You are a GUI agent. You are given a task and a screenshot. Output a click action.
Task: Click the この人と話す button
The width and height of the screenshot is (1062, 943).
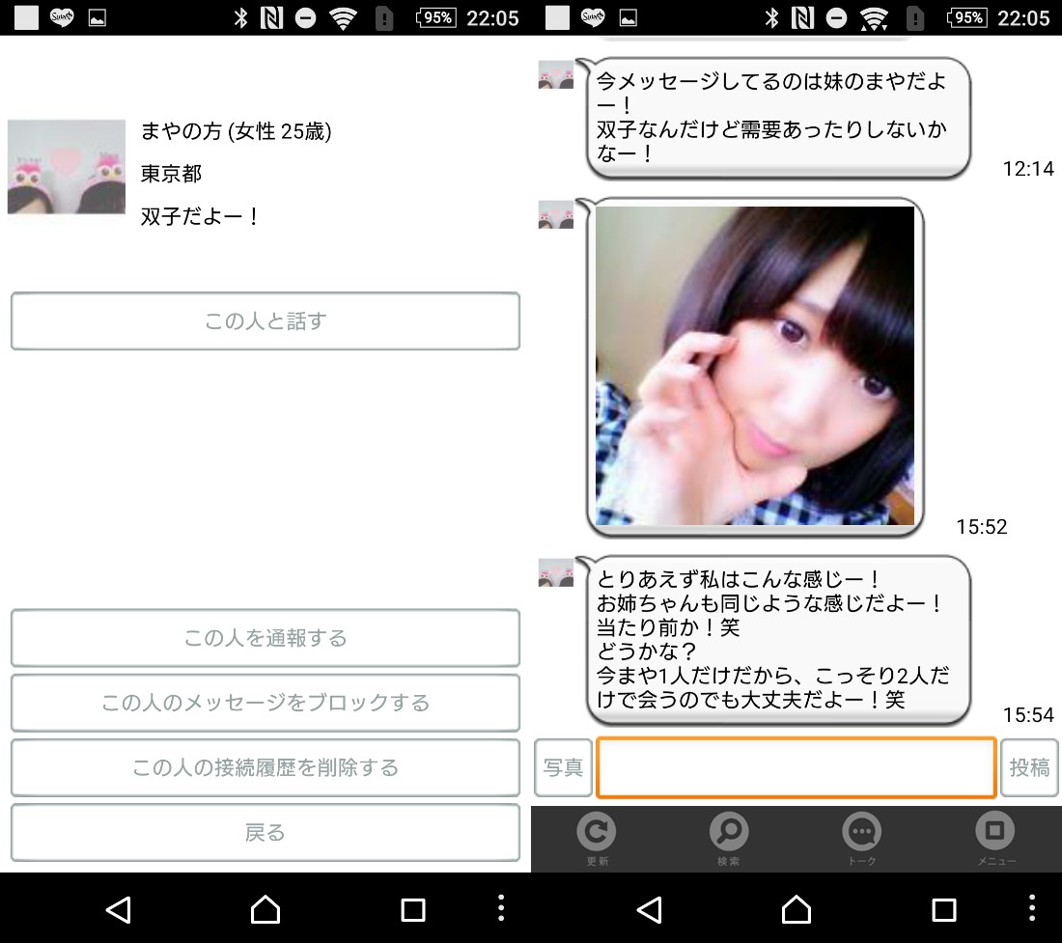(265, 321)
